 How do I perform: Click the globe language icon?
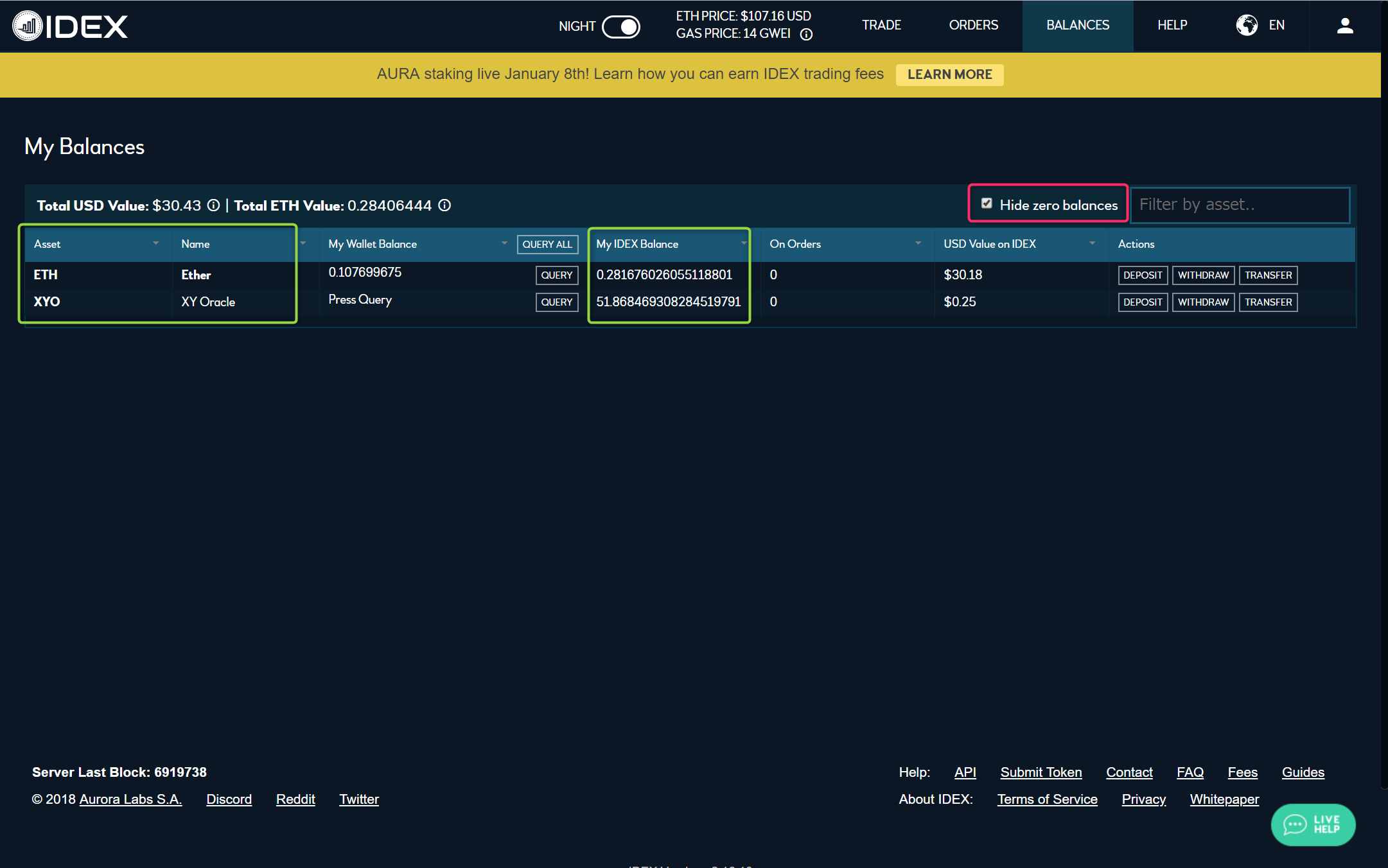click(x=1247, y=25)
